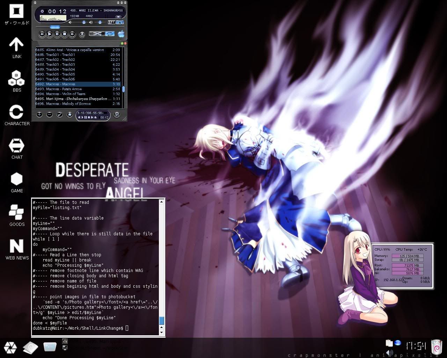This screenshot has height=358, width=447.
Task: Click the song seek bar handle
Action: click(x=55, y=27)
